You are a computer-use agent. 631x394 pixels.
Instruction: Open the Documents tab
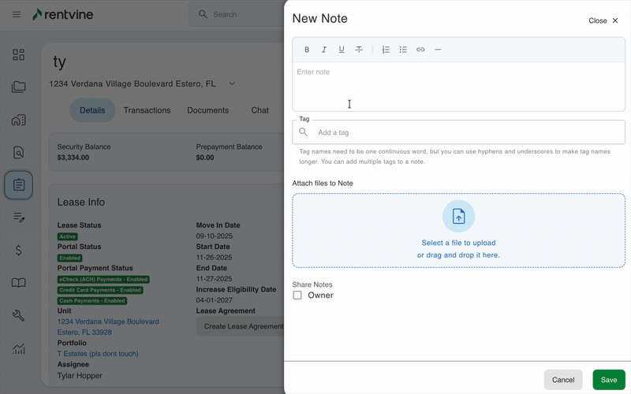point(207,110)
